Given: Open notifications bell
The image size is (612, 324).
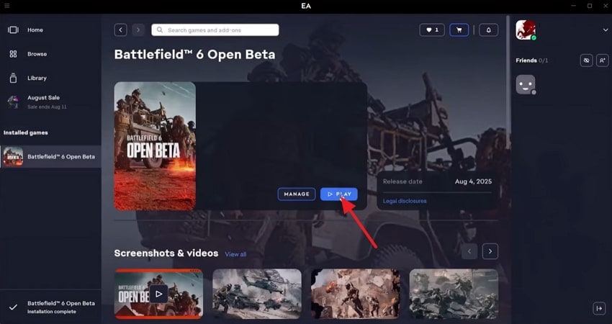Looking at the screenshot, I should [488, 30].
